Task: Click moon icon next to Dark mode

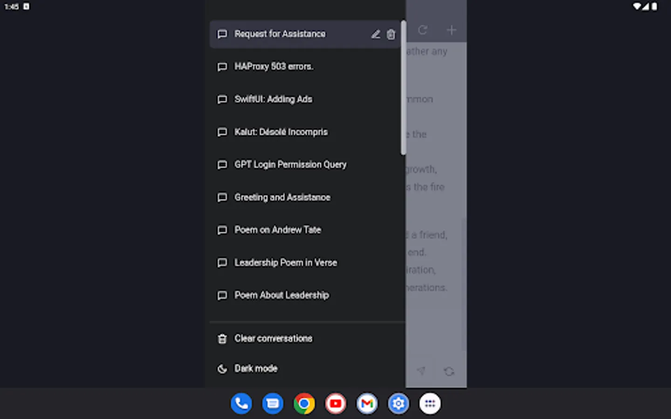Action: click(222, 369)
